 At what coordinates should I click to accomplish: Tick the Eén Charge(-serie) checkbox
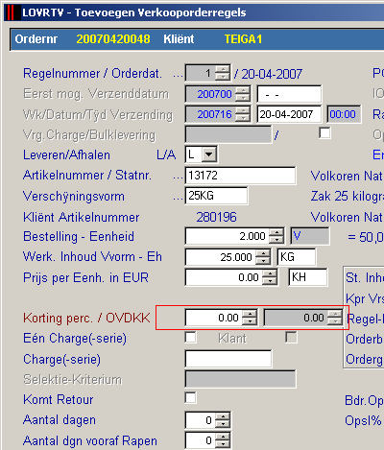[x=190, y=338]
